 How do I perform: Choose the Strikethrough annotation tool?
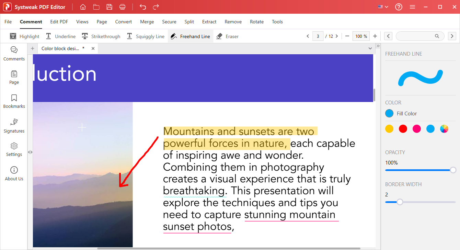(101, 36)
